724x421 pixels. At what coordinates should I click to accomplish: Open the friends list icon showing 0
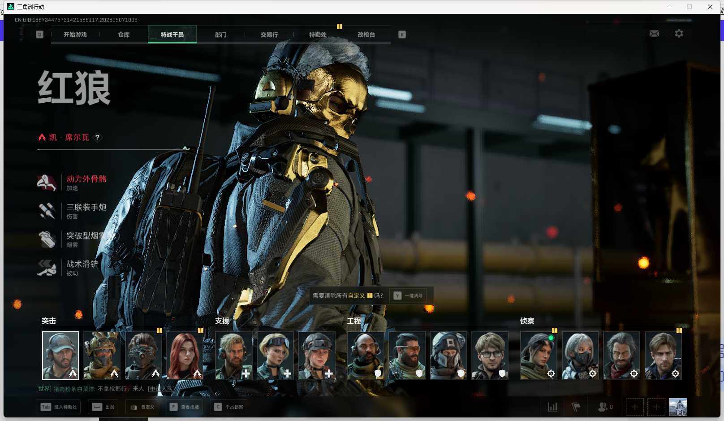click(x=605, y=407)
